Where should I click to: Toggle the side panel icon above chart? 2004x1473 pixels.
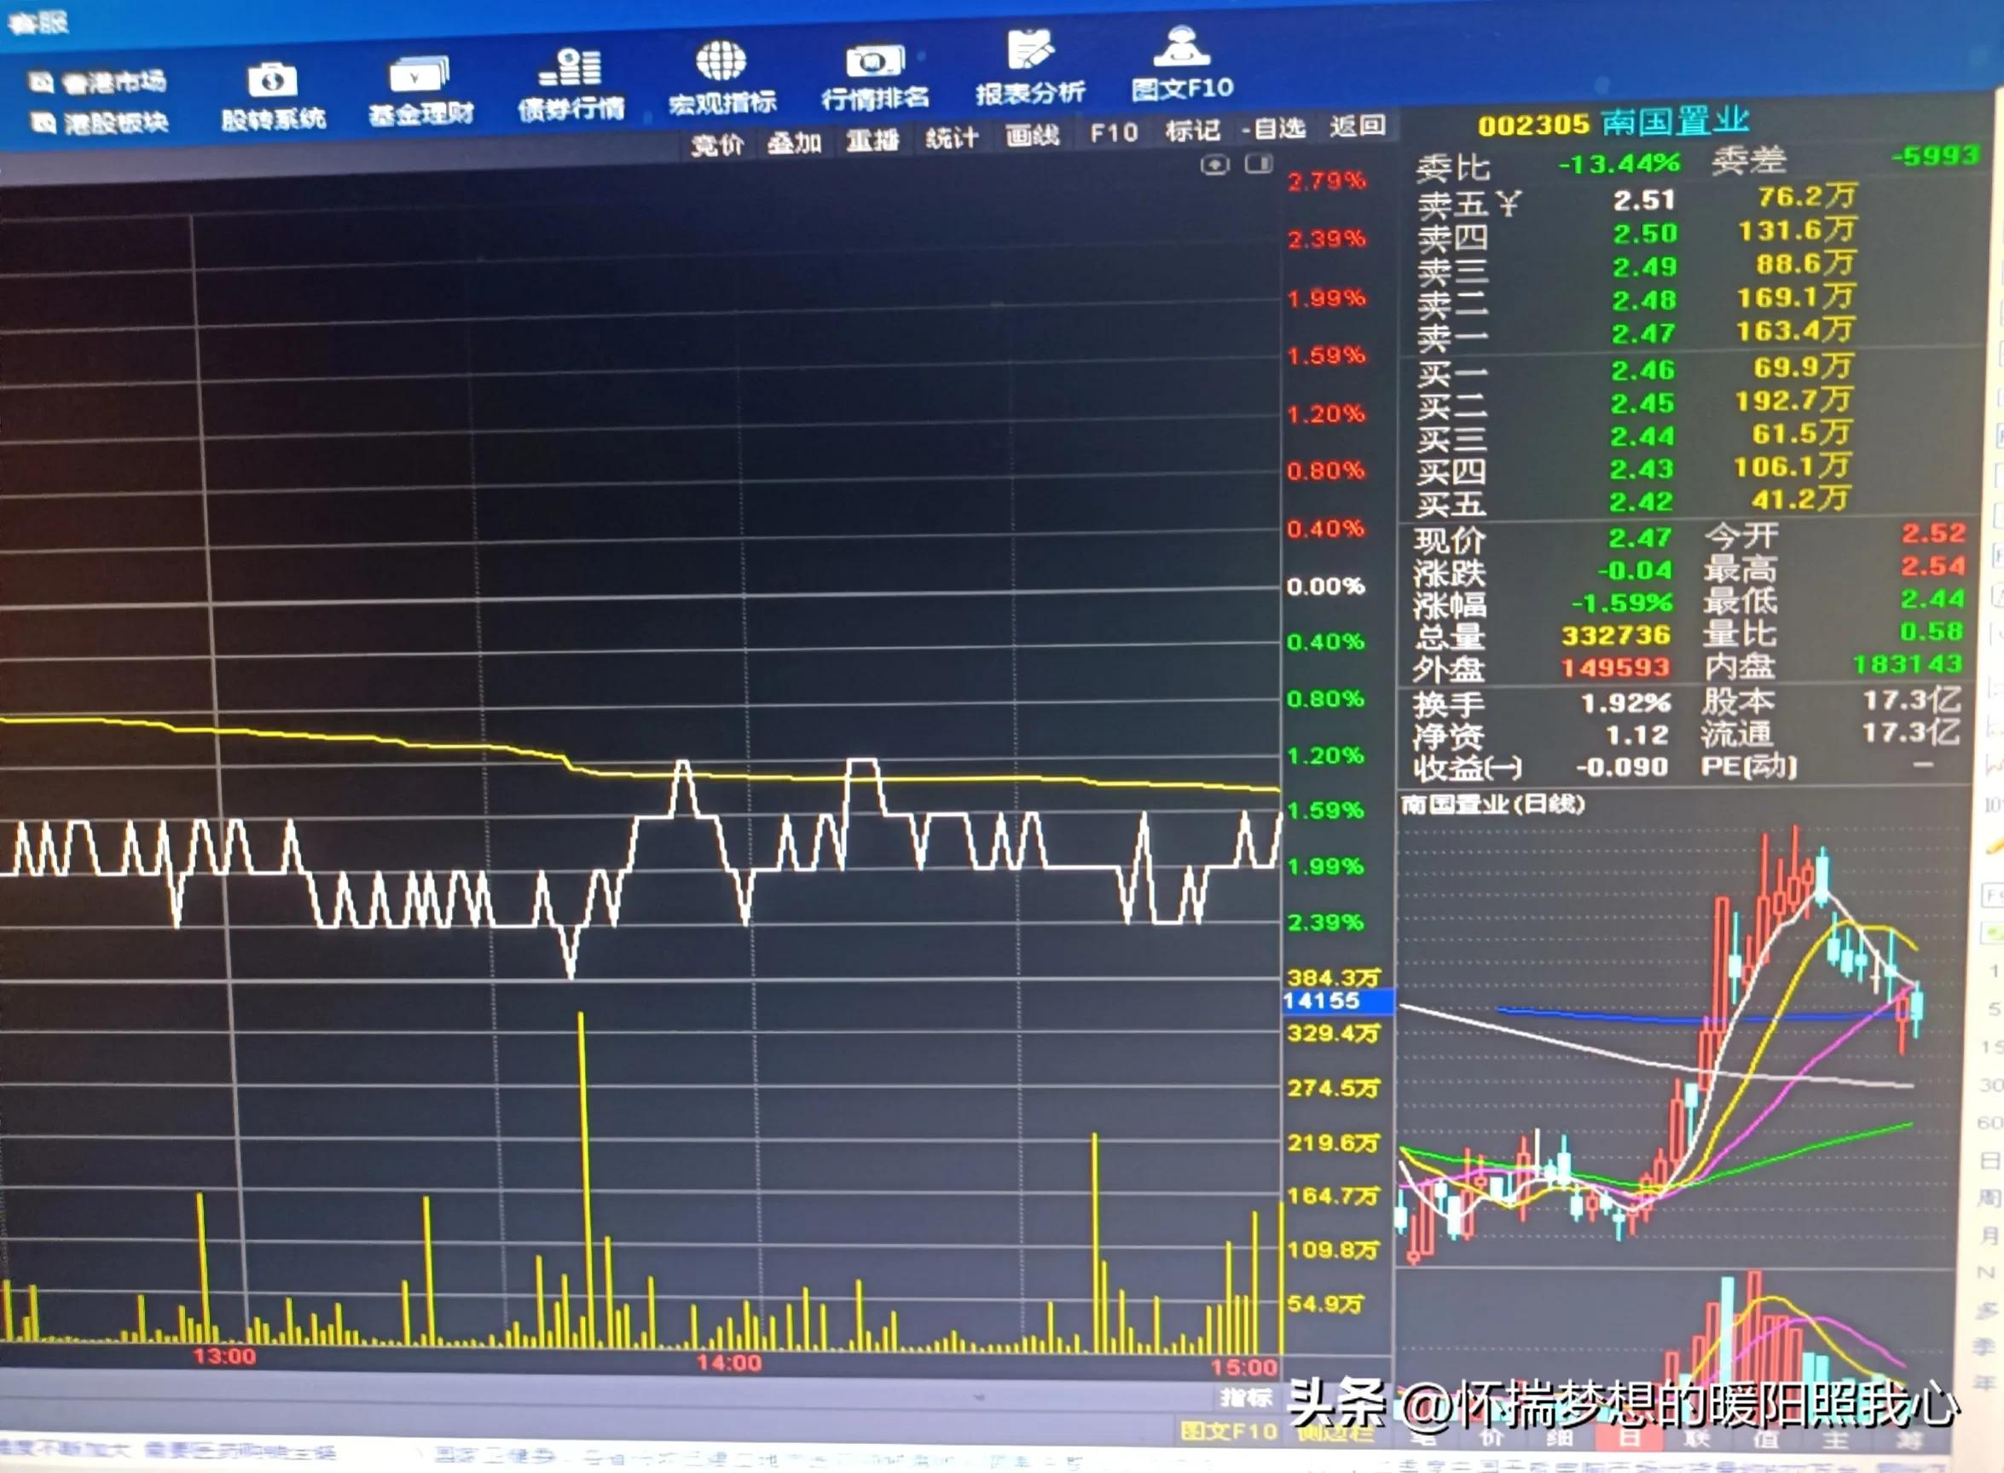[1259, 163]
